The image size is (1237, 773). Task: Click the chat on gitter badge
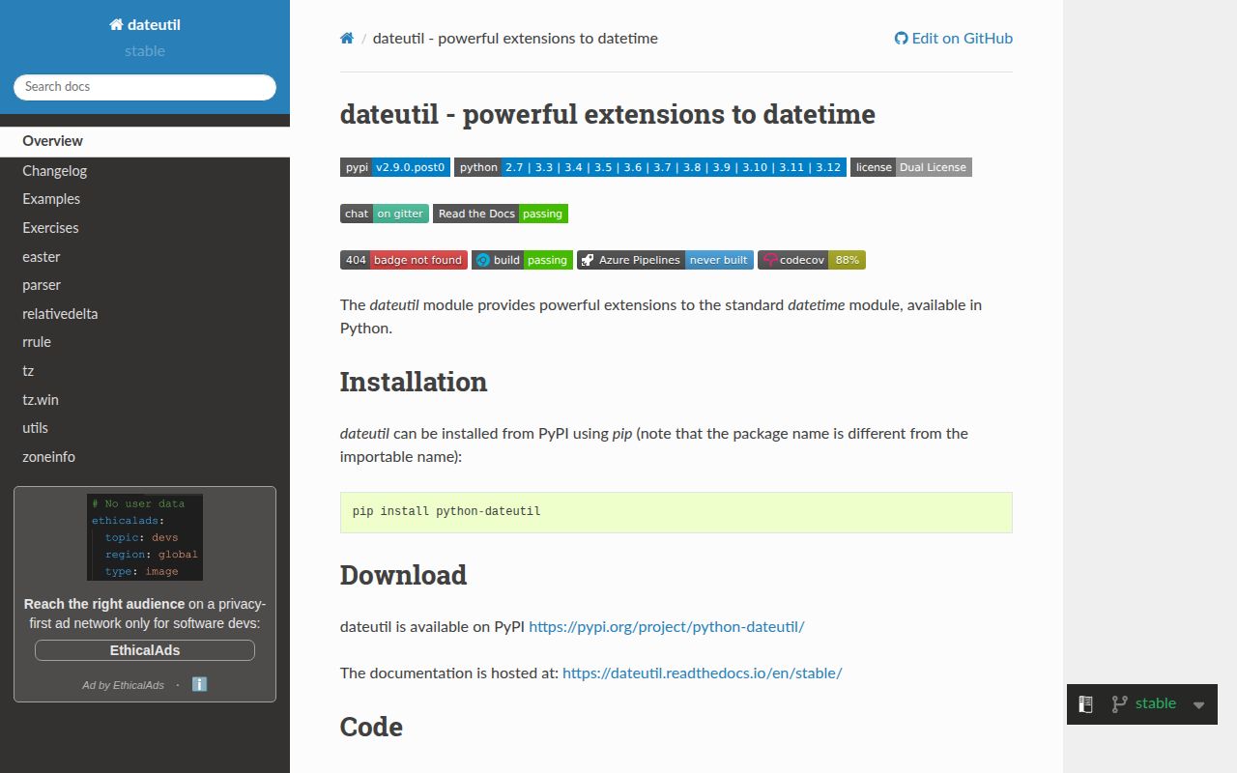[x=385, y=214]
